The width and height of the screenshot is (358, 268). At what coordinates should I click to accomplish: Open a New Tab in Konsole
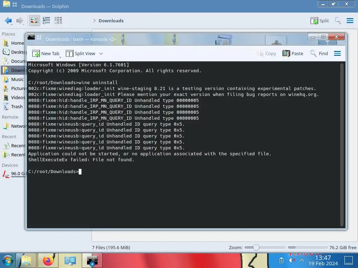[x=45, y=53]
